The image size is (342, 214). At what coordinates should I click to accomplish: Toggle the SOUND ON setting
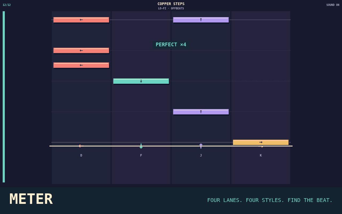(x=333, y=5)
